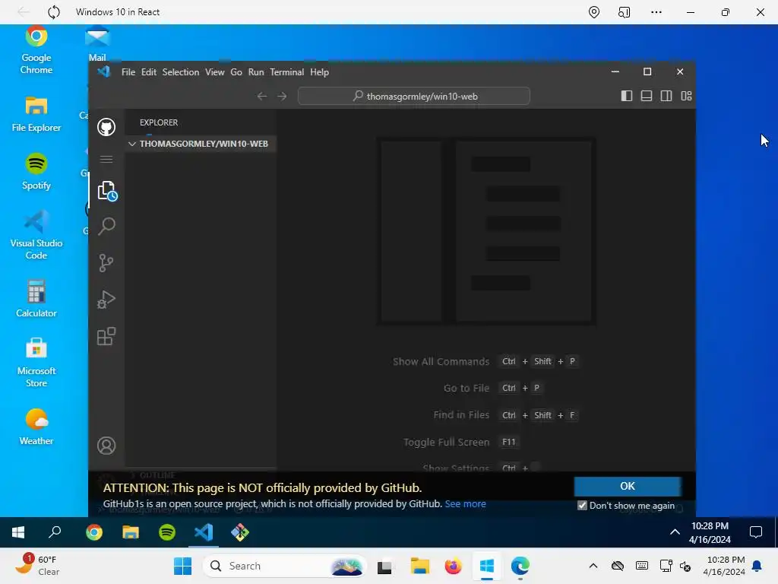Open the Microsoft Store desktop shortcut
The width and height of the screenshot is (778, 584).
(36, 363)
